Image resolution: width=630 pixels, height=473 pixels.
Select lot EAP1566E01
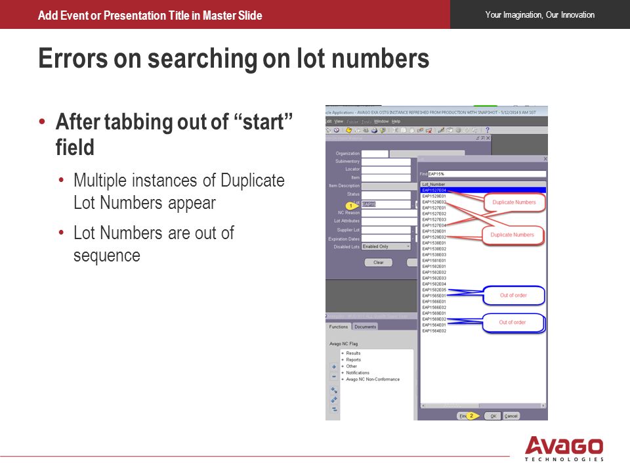[434, 302]
